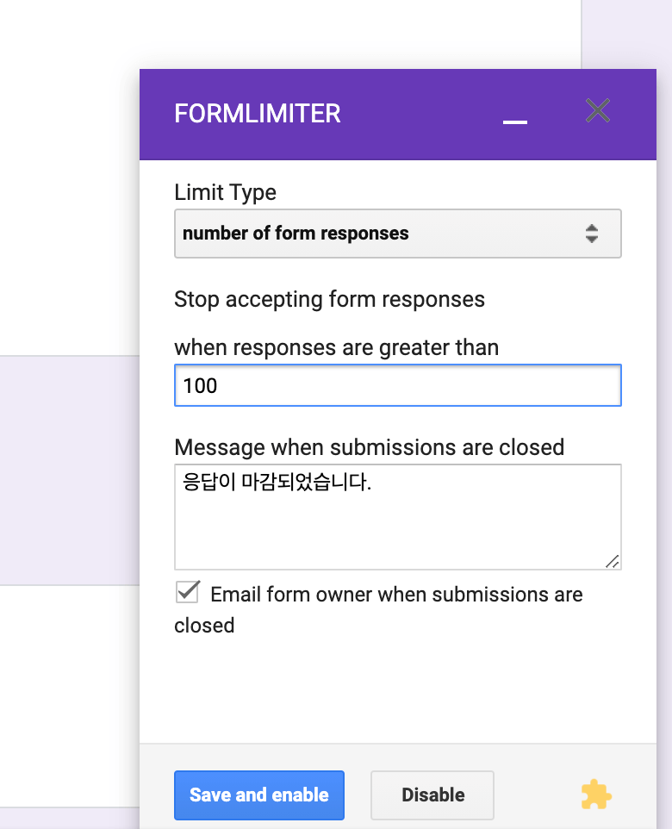Minimize the FormLimiter panel
The height and width of the screenshot is (829, 672).
[515, 121]
